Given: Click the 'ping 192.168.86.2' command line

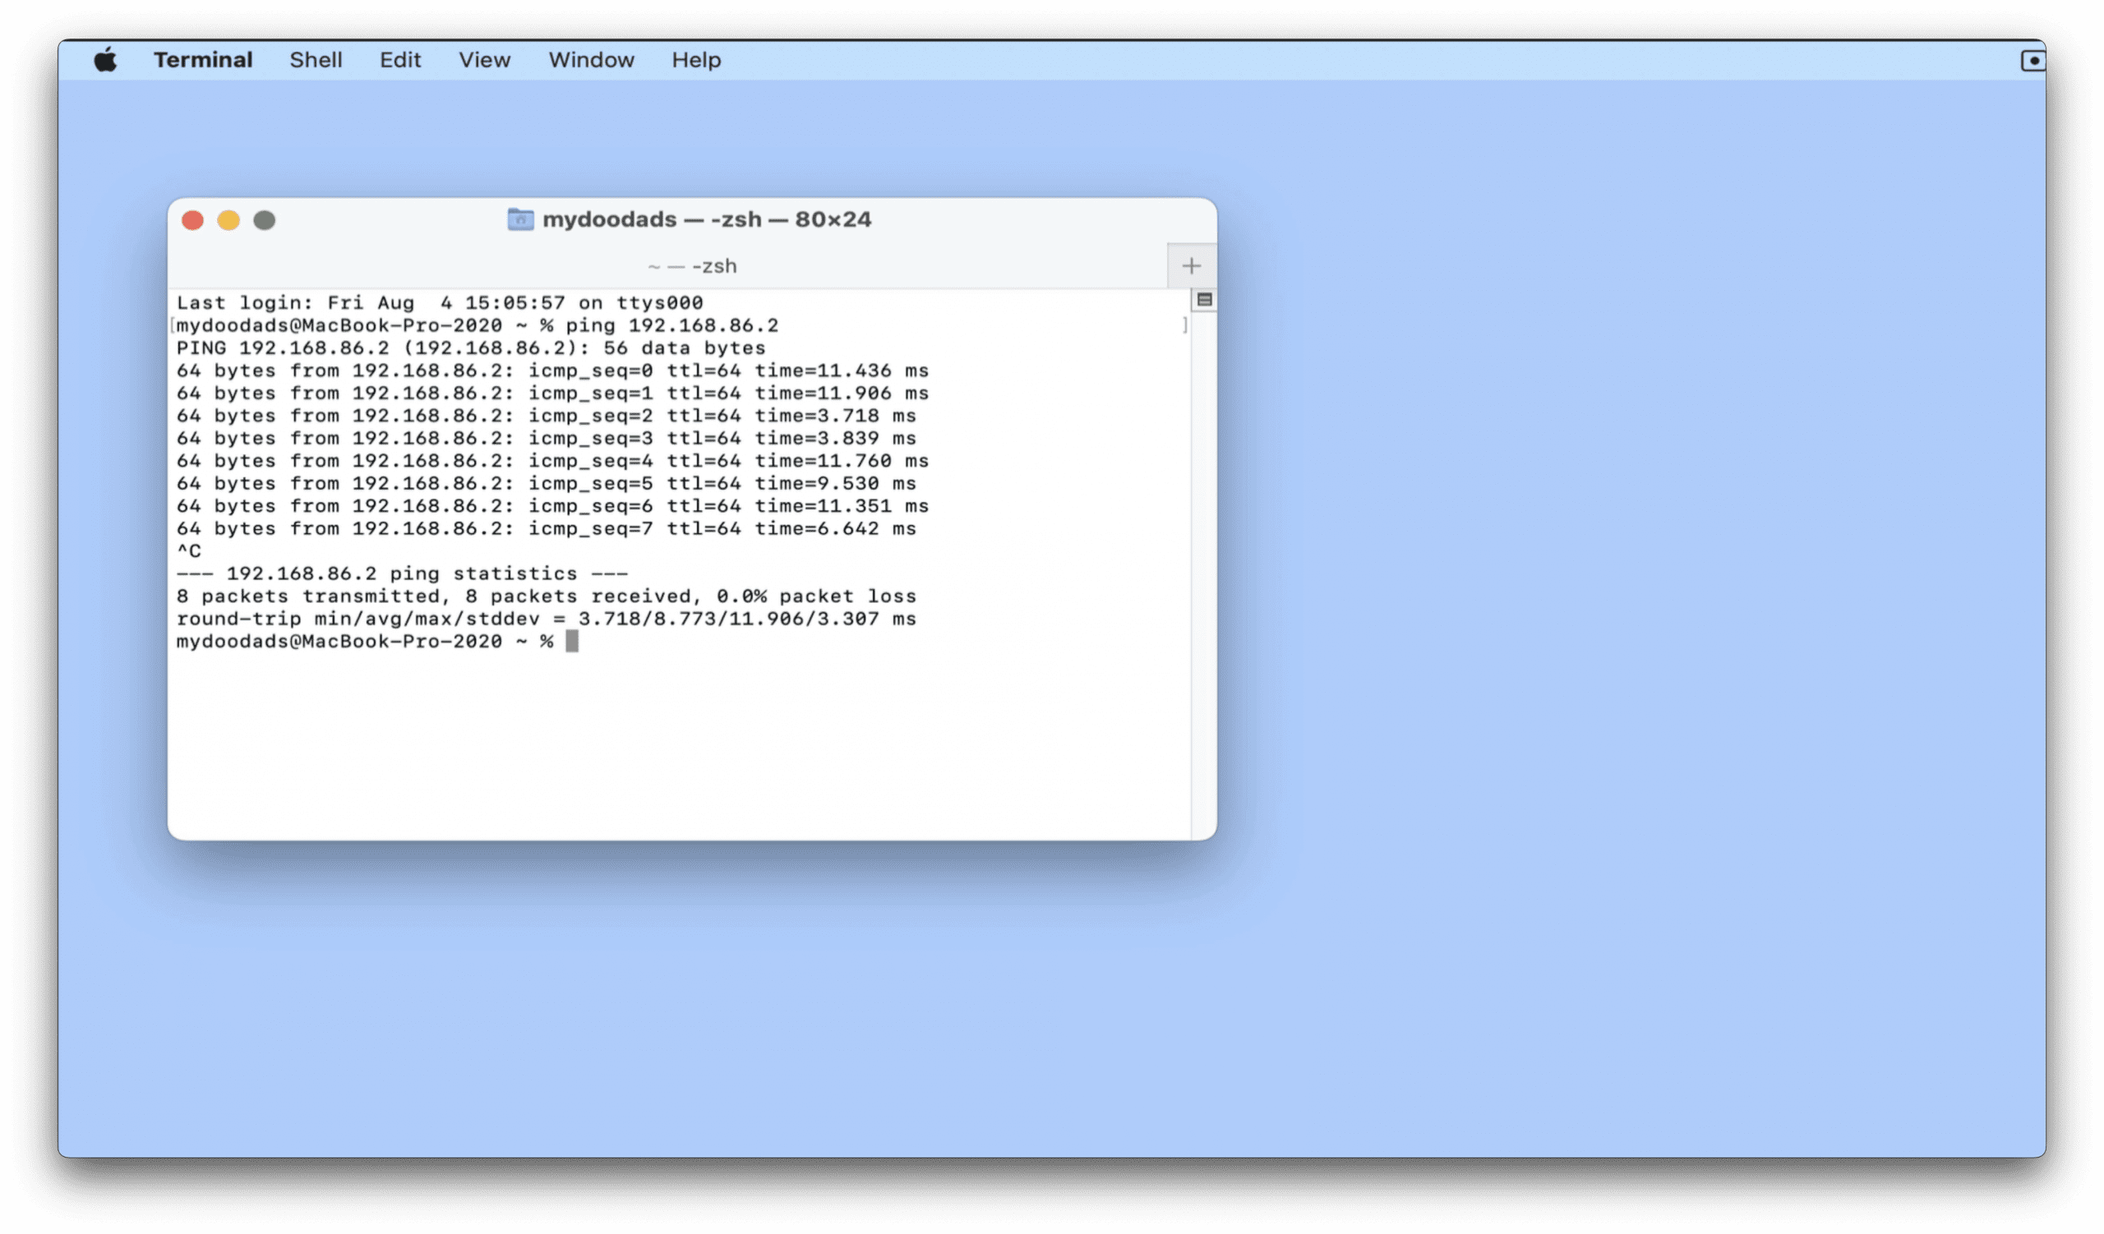Looking at the screenshot, I should (477, 325).
